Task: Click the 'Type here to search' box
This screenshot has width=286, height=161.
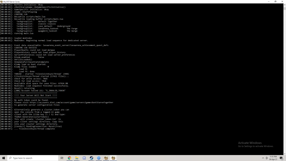Action: [x=33, y=158]
